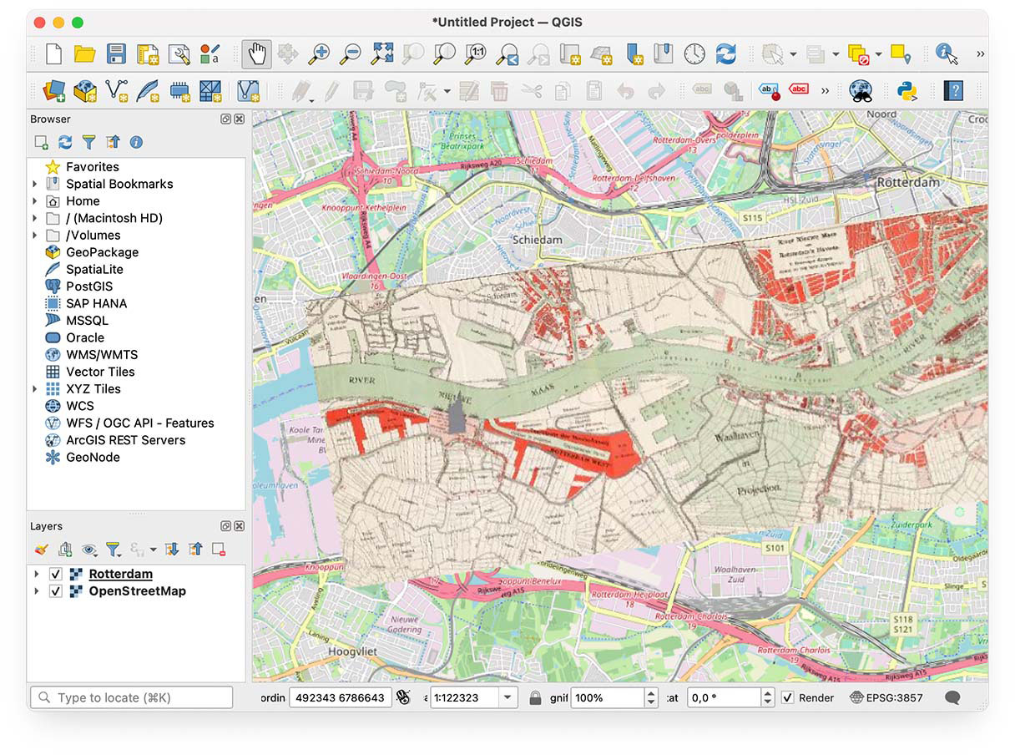Select ArcGIS REST Servers in Browser
This screenshot has height=755, width=1015.
[x=126, y=440]
